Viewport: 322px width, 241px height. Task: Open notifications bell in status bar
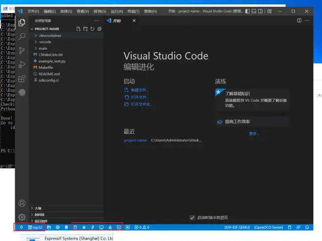307,227
